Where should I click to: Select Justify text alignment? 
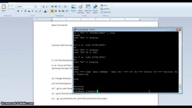63,11
